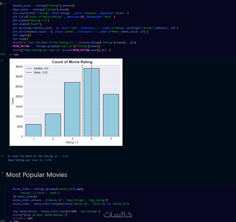Click the execution count [17] label
This screenshot has height=222, width=236.
click(x=3, y=54)
